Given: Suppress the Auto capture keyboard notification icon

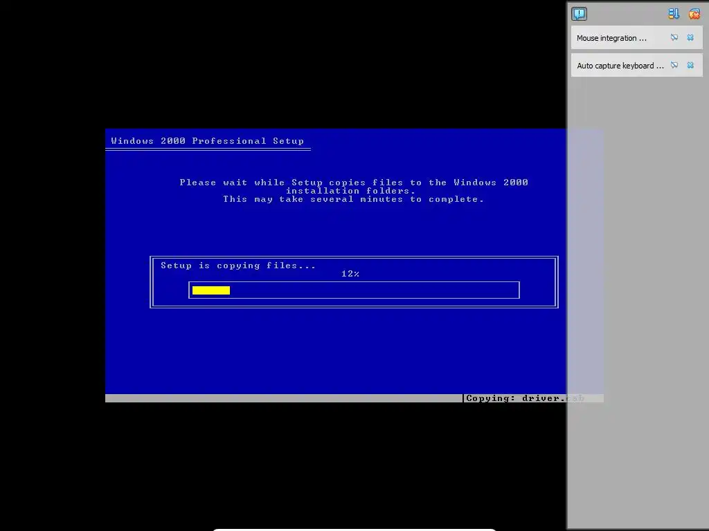Looking at the screenshot, I should point(674,65).
